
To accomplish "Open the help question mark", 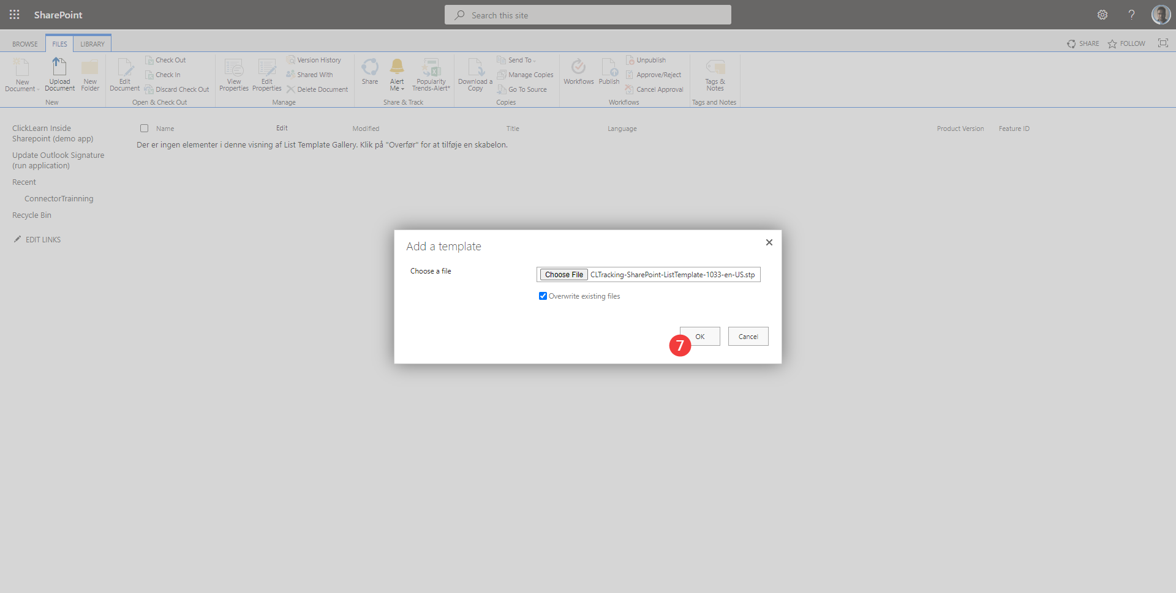I will coord(1131,15).
